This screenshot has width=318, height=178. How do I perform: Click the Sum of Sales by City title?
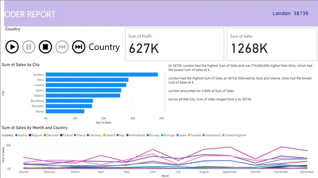(x=21, y=65)
